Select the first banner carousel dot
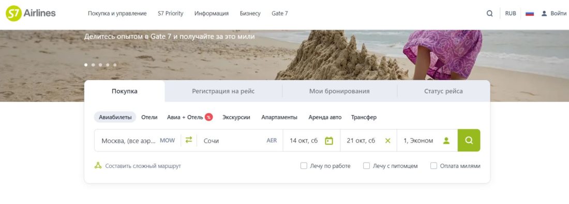The image size is (569, 204). point(86,65)
